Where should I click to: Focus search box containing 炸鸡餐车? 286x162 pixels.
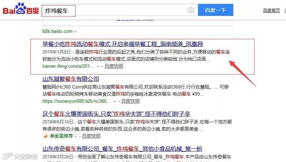(120, 10)
